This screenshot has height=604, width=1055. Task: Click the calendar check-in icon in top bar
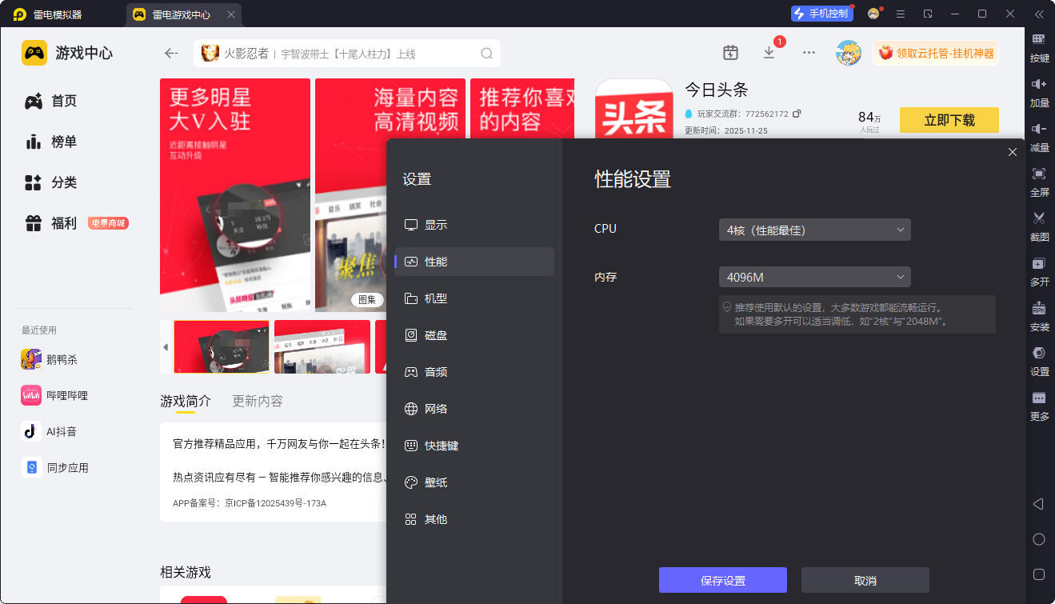[x=730, y=53]
